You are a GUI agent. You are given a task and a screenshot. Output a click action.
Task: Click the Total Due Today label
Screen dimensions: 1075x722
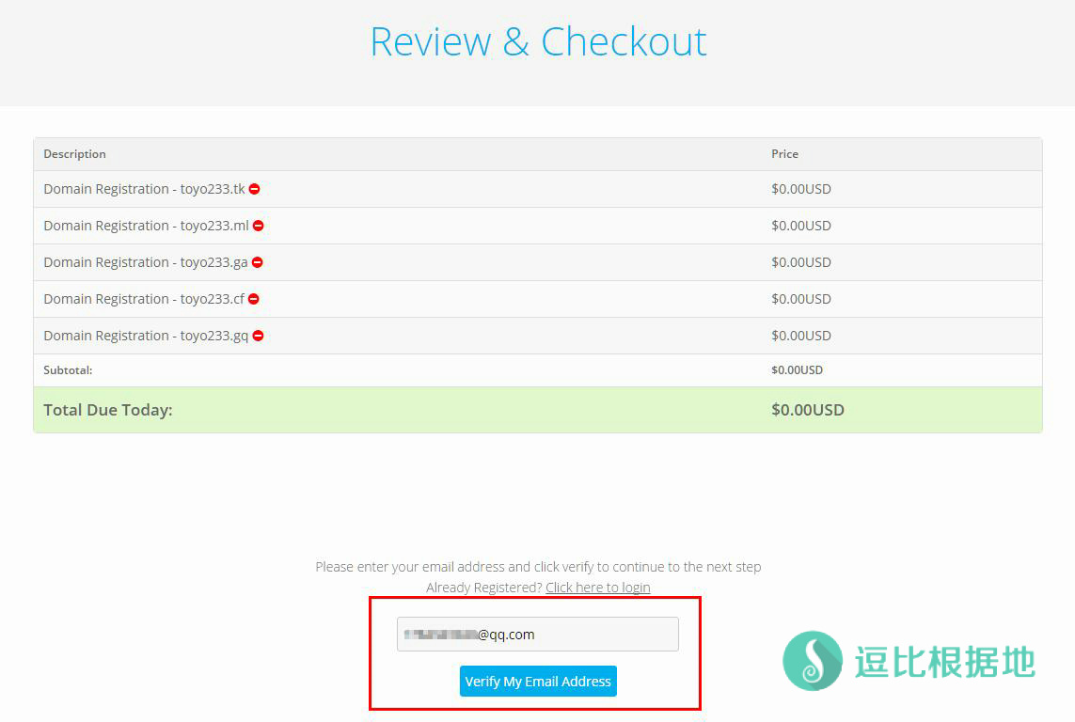107,410
